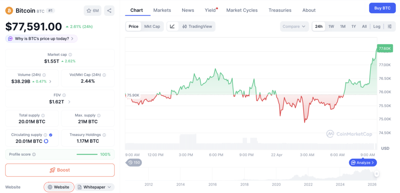Click the 77.60K current price label
This screenshot has height=193, width=400.
(x=385, y=48)
